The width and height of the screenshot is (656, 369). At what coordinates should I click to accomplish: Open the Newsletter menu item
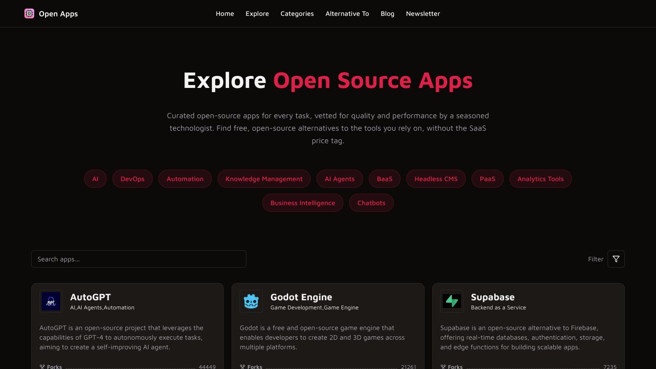(423, 13)
